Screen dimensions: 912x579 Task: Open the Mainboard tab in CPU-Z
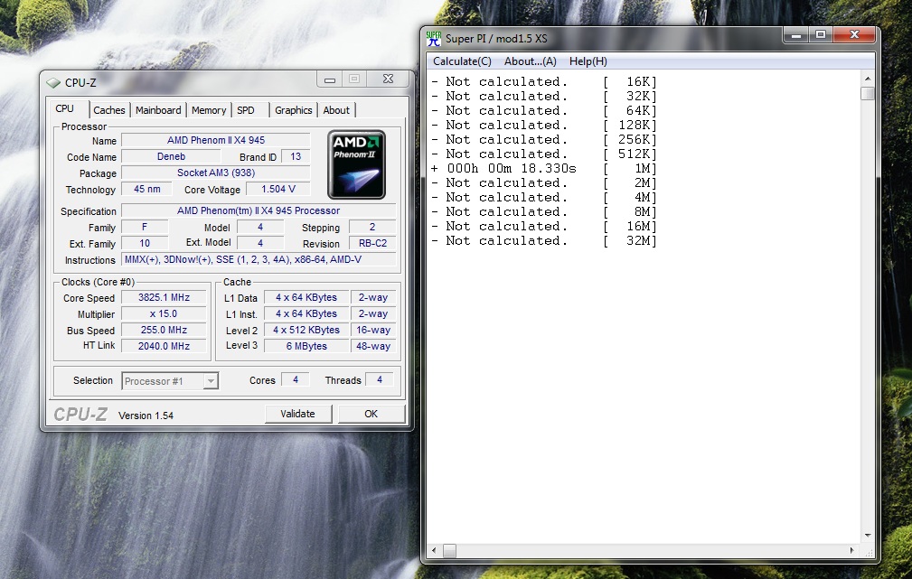158,110
